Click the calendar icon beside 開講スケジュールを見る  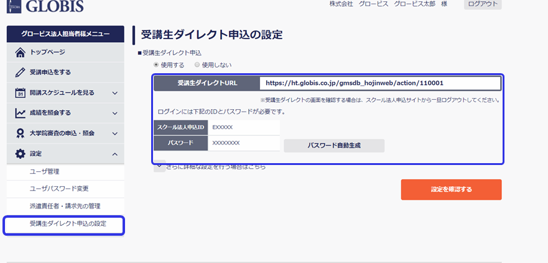click(21, 93)
